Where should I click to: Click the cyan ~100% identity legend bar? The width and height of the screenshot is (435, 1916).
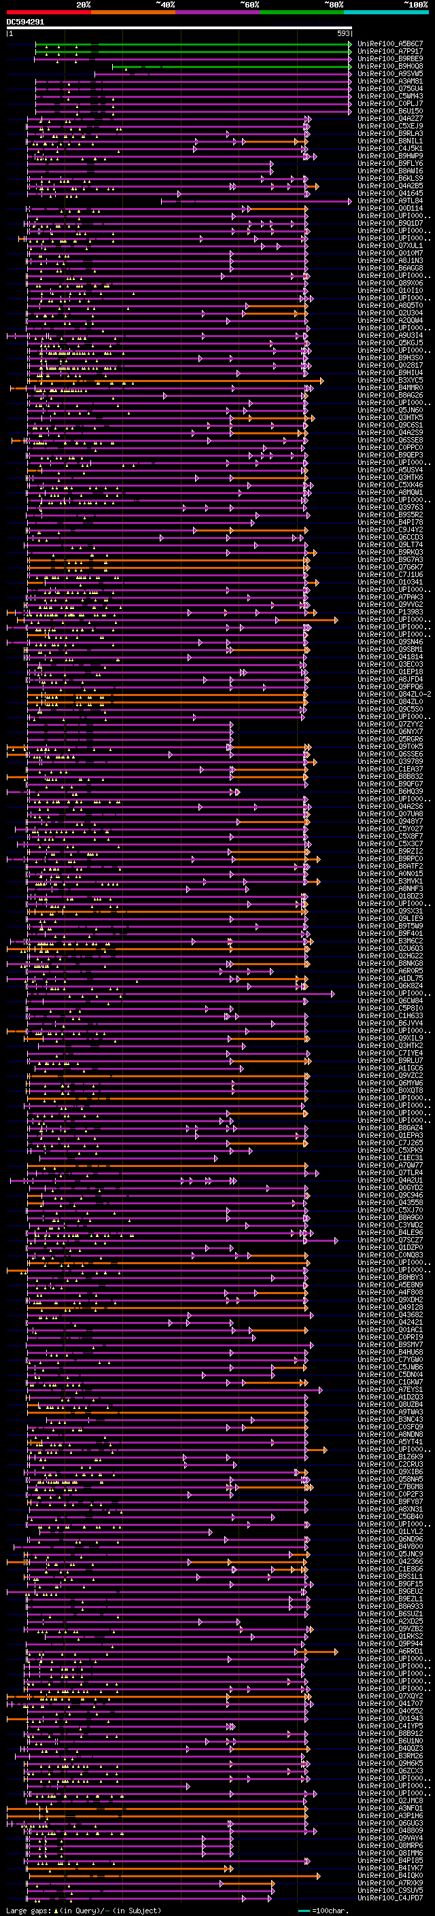click(387, 12)
